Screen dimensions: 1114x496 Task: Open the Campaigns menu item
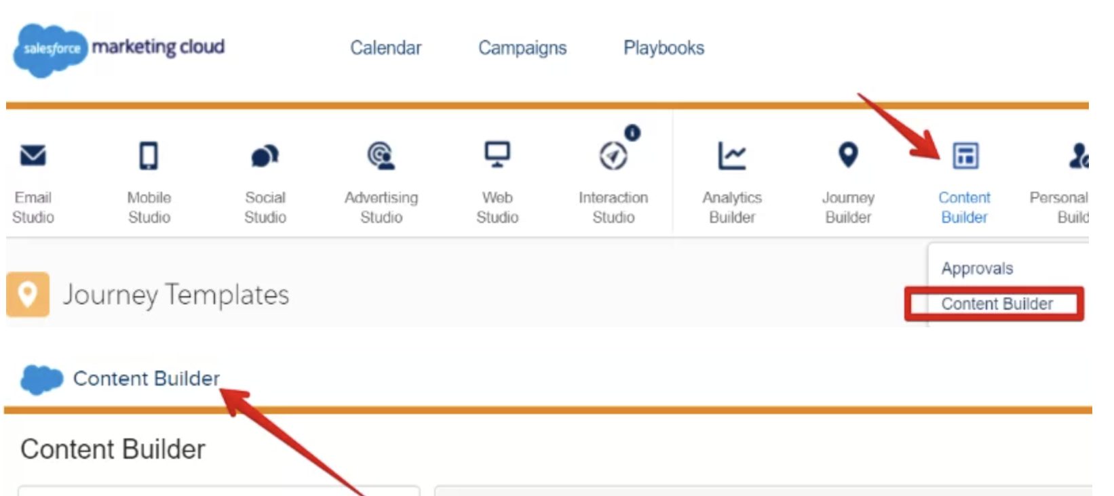(522, 48)
